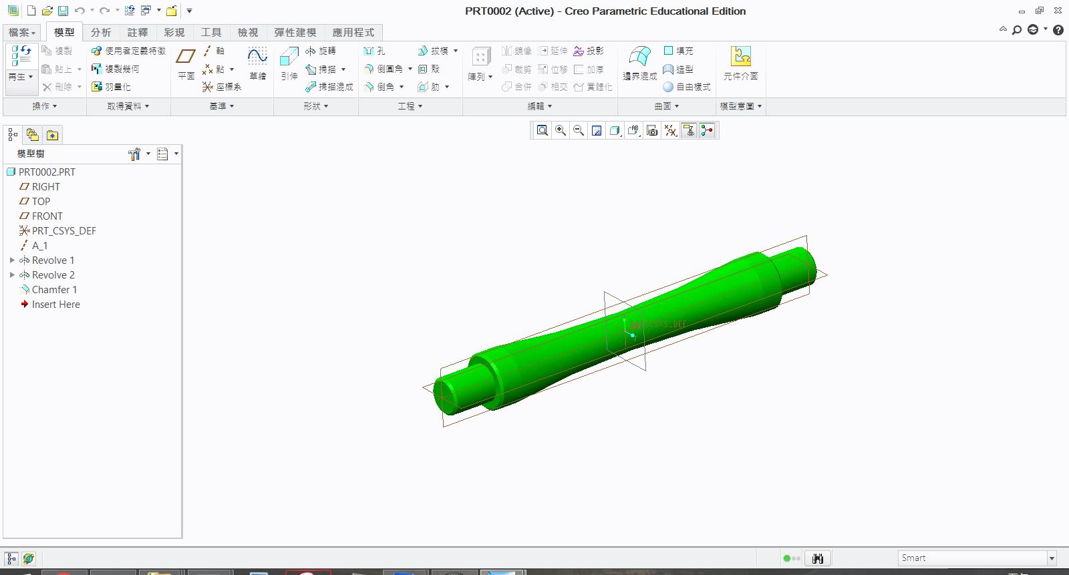Open the Operations (操作) group dropdown
Screen dimensions: 1069x575
point(45,106)
